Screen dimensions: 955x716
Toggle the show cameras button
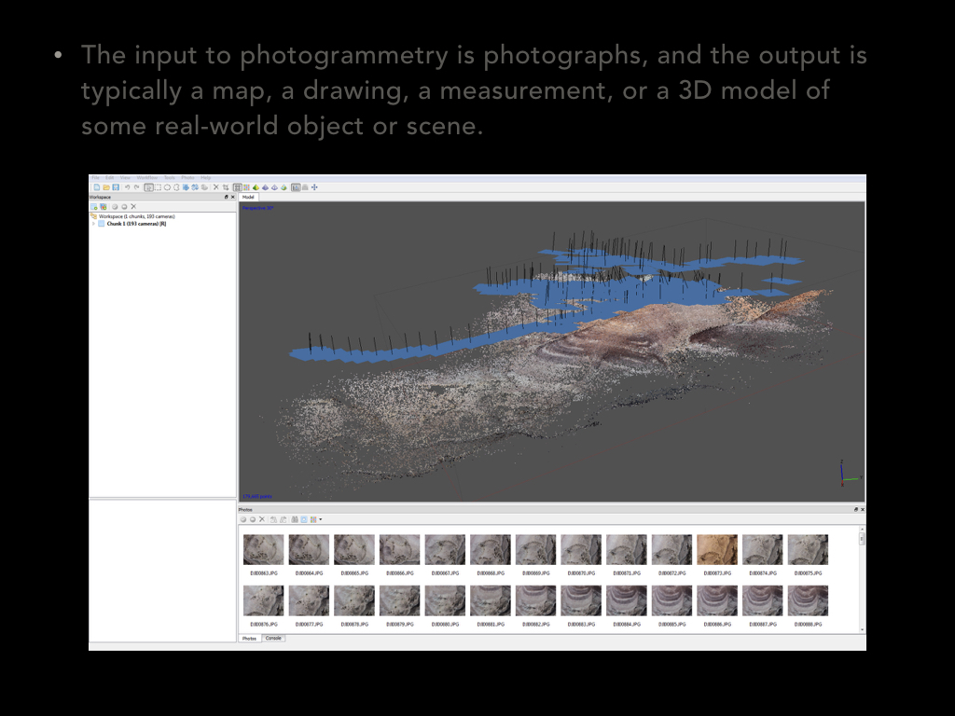pyautogui.click(x=296, y=187)
